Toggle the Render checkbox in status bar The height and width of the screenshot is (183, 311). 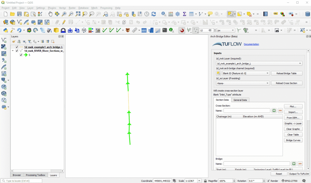[x=268, y=181]
